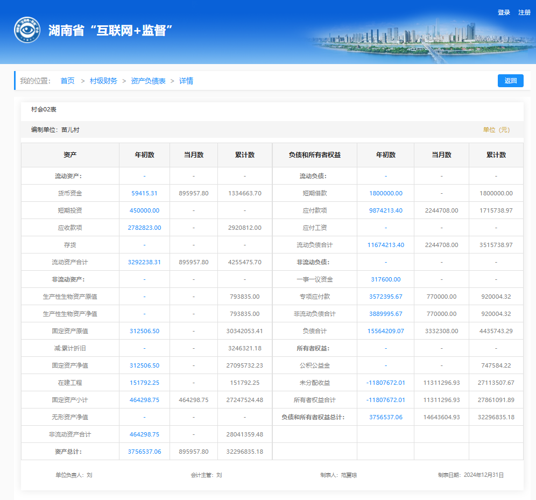Open 在建工程 年初数 151792.25

(144, 383)
